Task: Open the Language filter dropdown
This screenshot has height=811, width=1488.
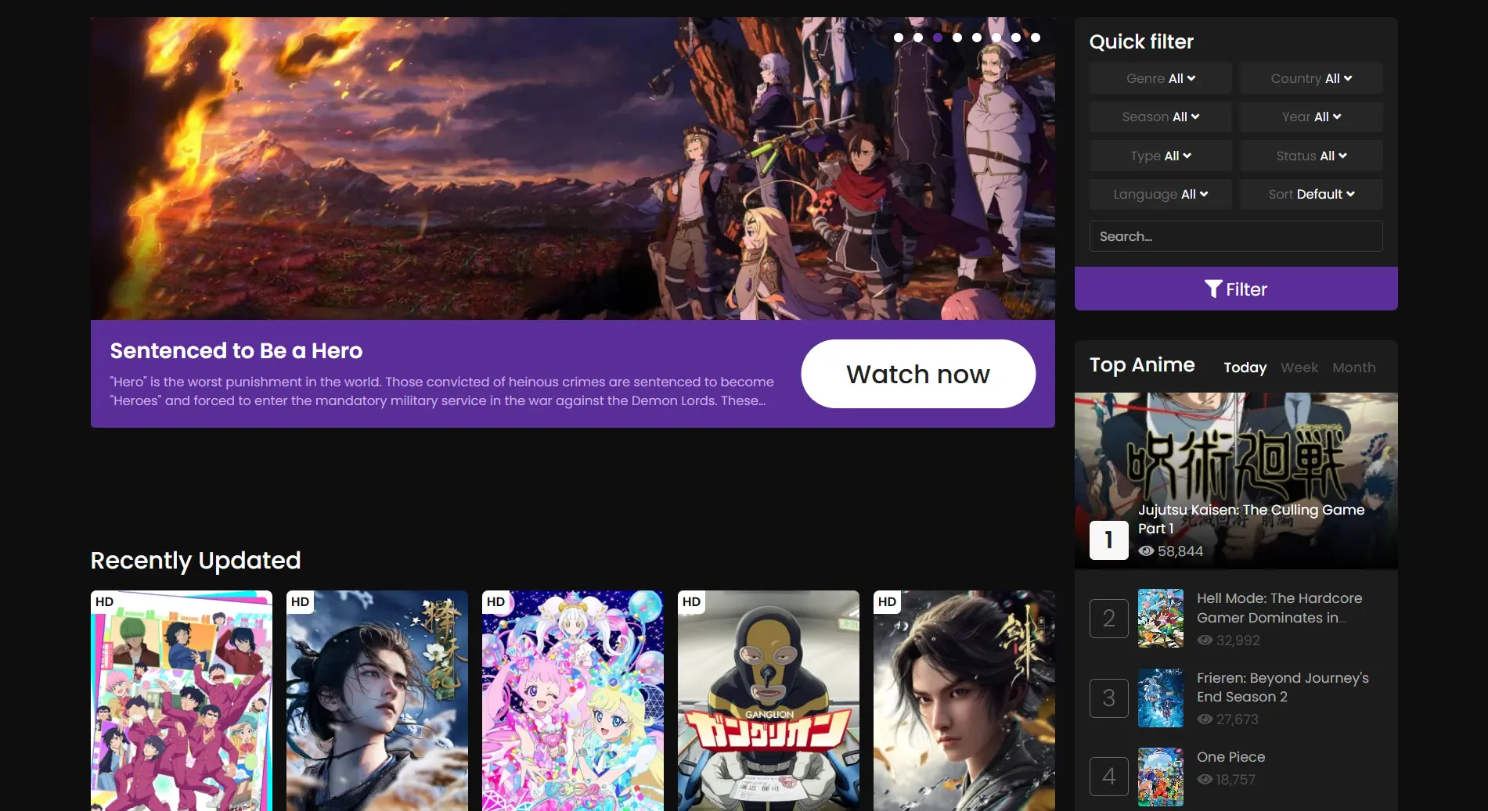Action: [1161, 194]
